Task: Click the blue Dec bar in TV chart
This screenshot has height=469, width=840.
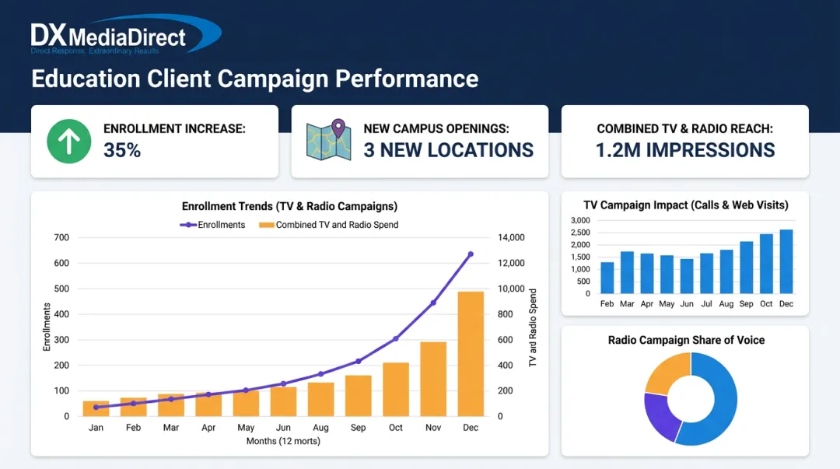Action: click(x=786, y=261)
